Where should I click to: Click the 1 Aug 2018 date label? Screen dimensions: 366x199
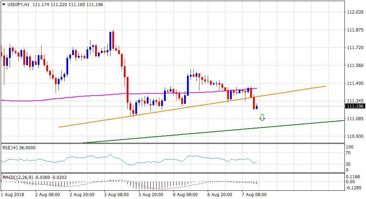pos(13,195)
